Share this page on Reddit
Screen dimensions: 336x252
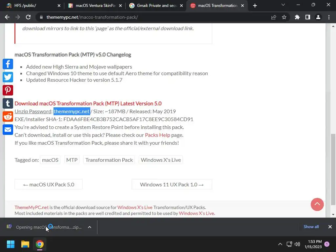click(x=8, y=116)
